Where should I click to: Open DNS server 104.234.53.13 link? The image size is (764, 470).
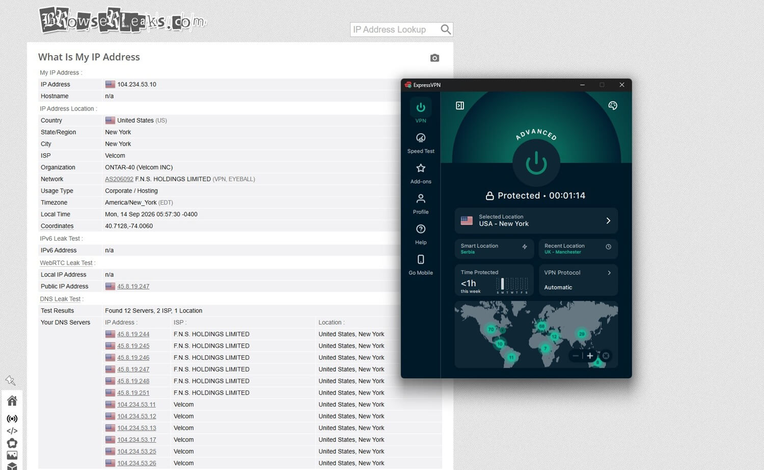pyautogui.click(x=137, y=428)
